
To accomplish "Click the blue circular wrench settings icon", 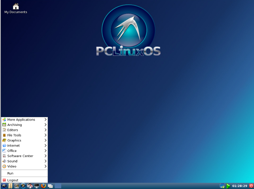I will pyautogui.click(x=23, y=186).
